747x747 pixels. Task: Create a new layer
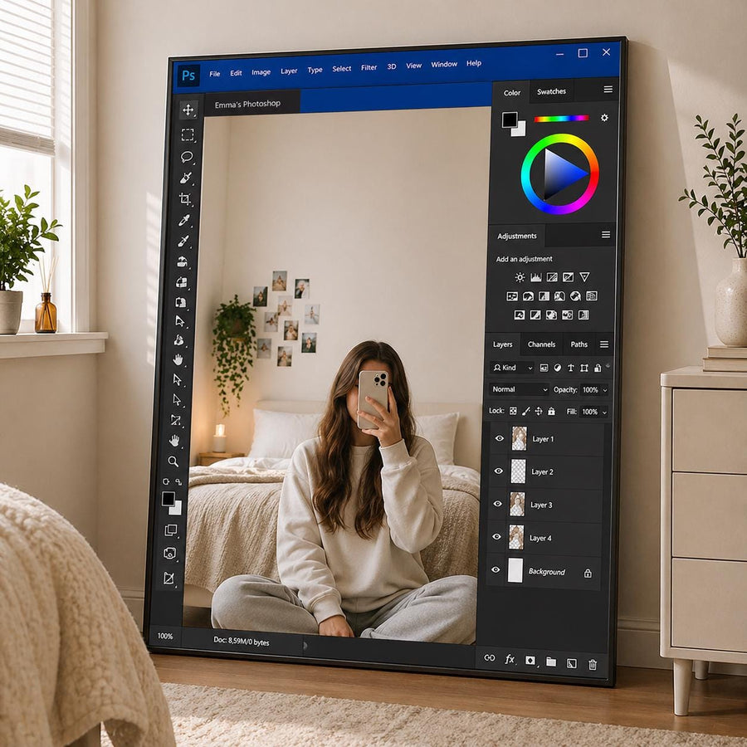tap(571, 663)
